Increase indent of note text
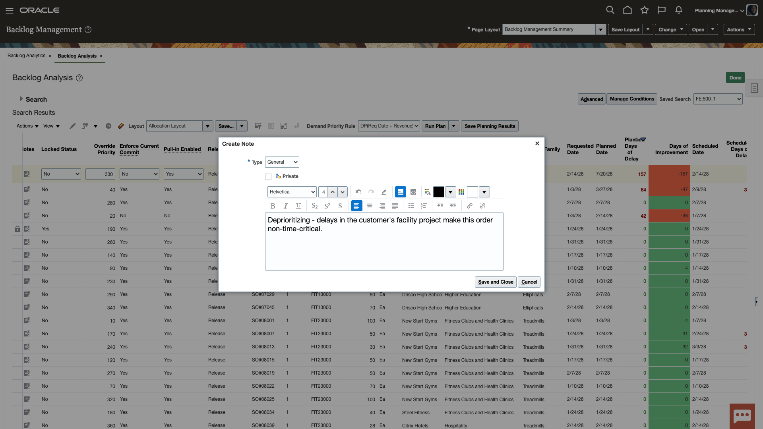Screen dimensions: 763x429 pos(453,206)
